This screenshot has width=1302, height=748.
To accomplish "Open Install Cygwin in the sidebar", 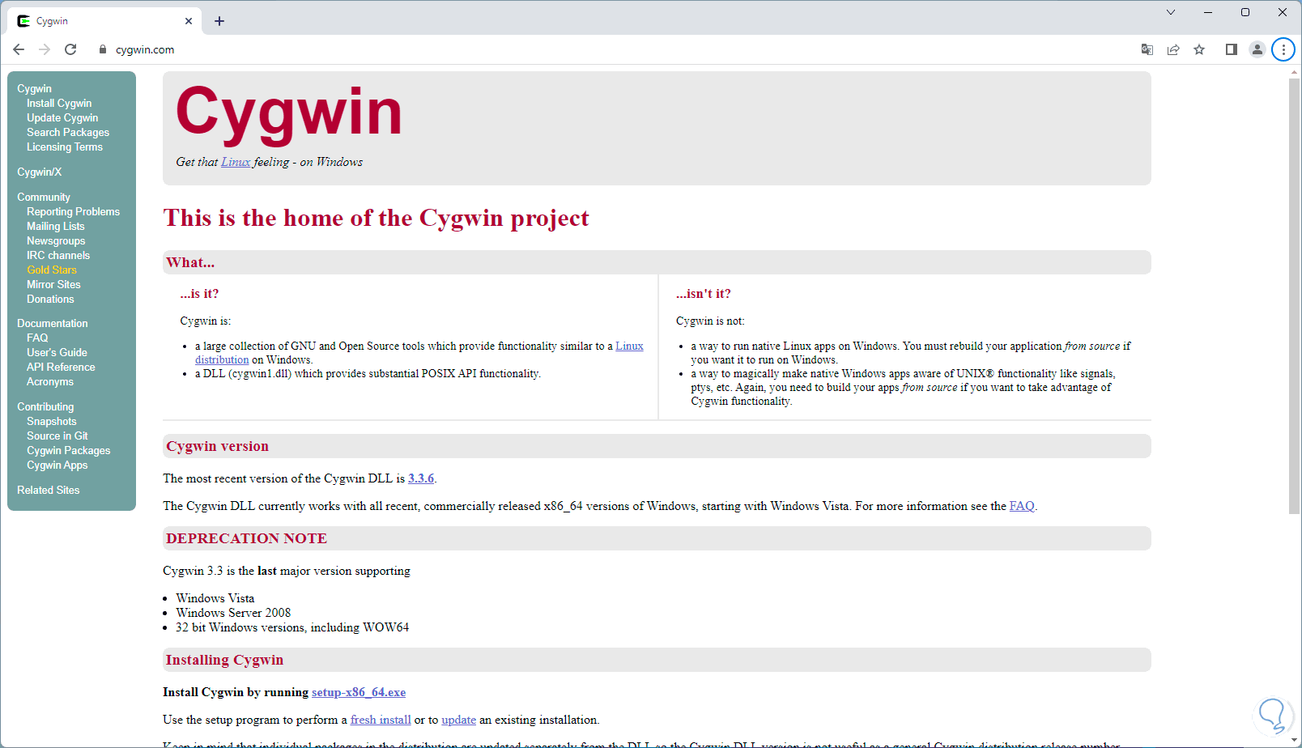I will coord(59,104).
